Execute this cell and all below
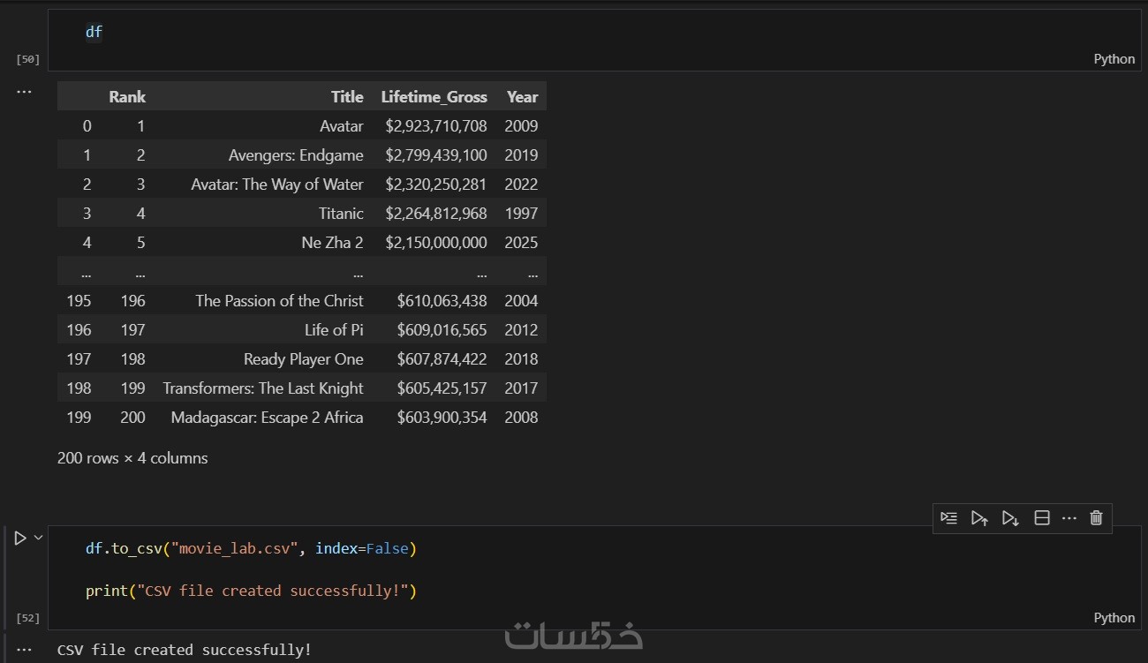Image resolution: width=1148 pixels, height=663 pixels. point(1010,518)
